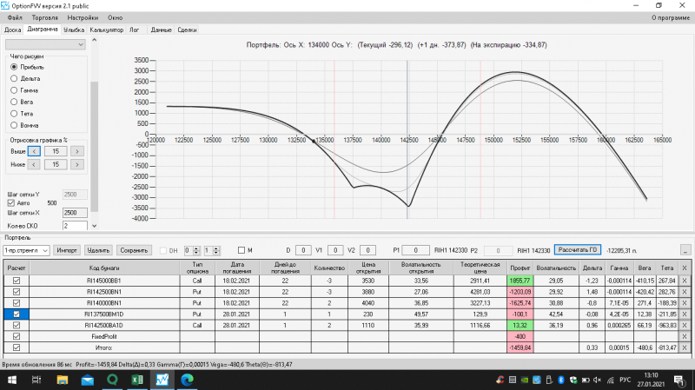Click the second DH spinner value 1
The height and width of the screenshot is (390, 695).
click(x=208, y=250)
